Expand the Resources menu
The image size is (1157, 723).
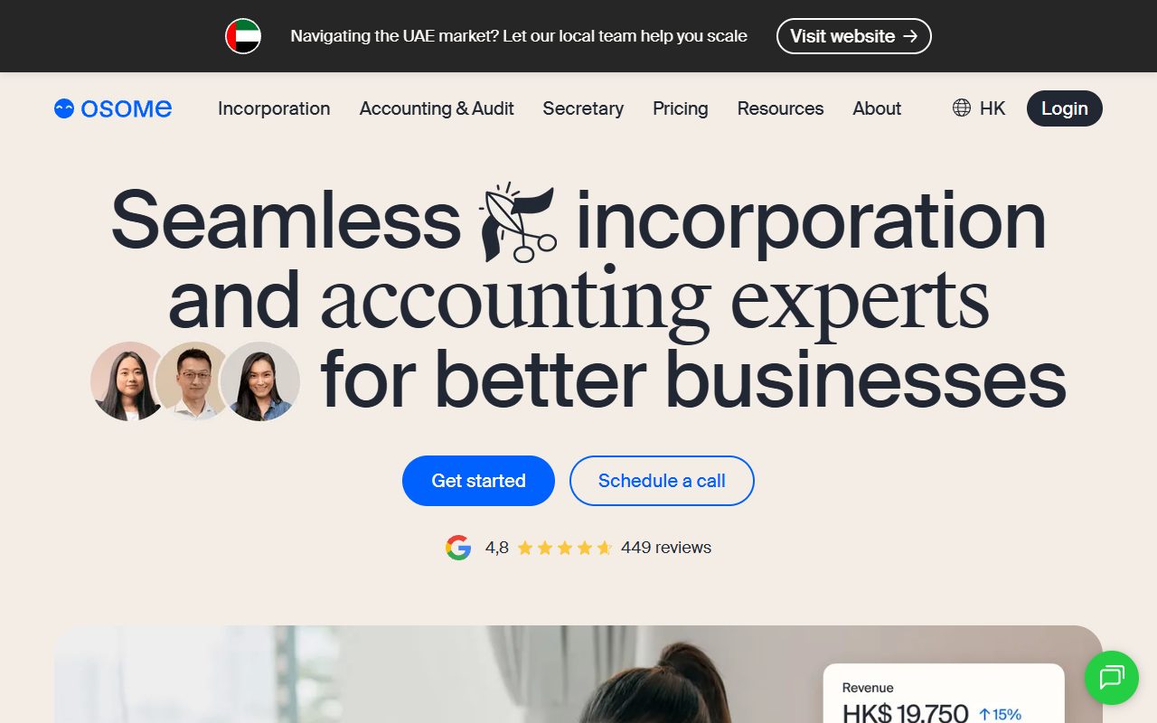(780, 108)
